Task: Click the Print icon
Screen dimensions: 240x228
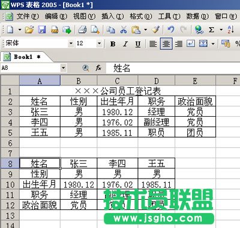Action: (82, 30)
